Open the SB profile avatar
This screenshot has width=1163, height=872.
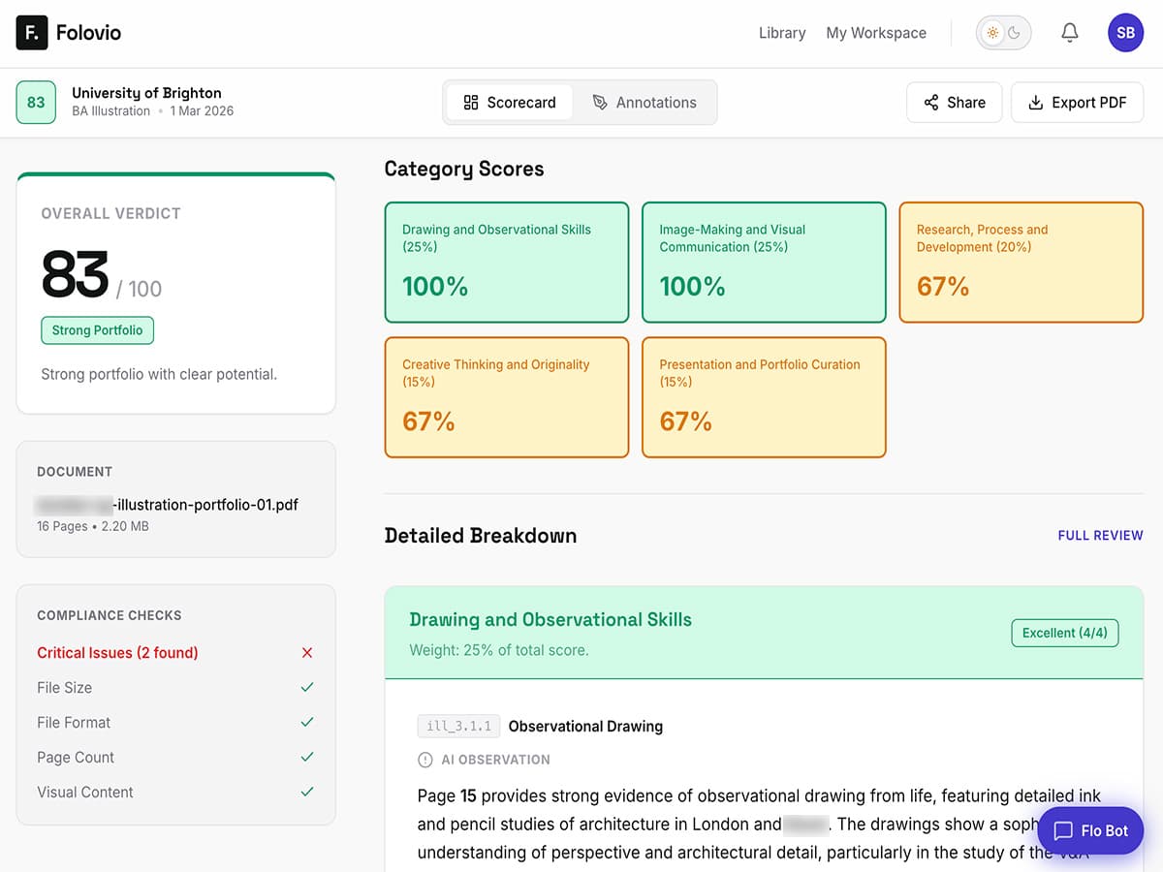click(1125, 32)
